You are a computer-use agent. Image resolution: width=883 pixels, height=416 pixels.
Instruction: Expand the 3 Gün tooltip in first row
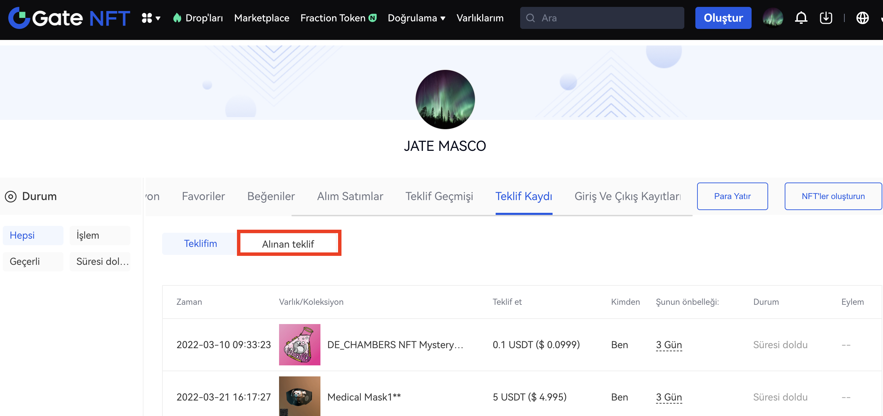coord(669,345)
